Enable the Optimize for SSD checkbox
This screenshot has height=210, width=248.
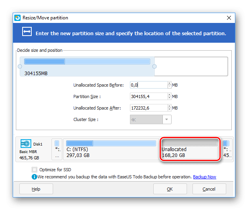click(34, 170)
